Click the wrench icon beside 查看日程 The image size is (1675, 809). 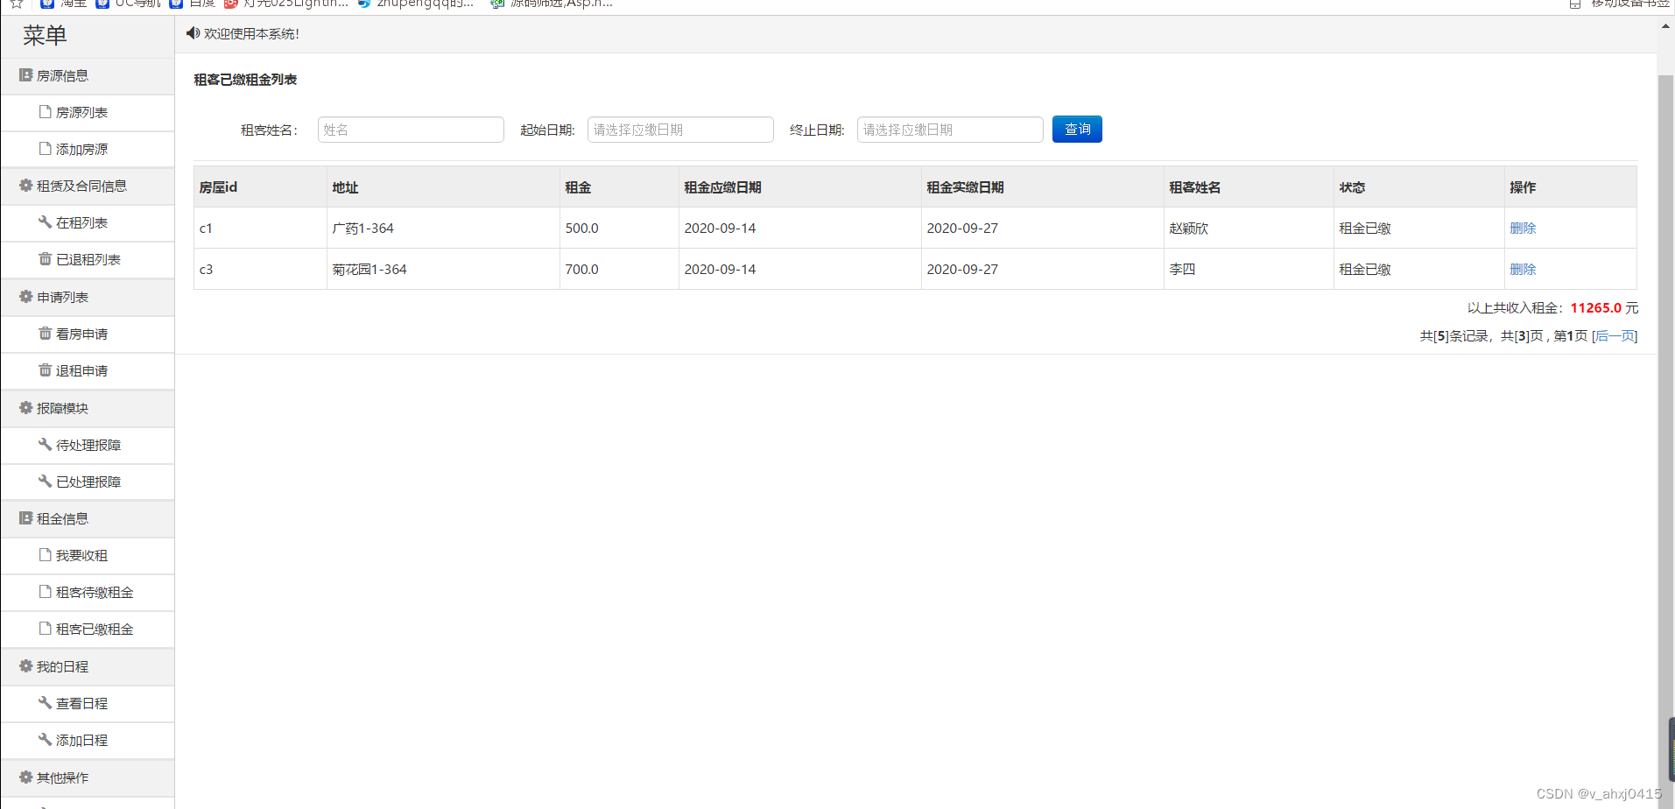click(45, 703)
